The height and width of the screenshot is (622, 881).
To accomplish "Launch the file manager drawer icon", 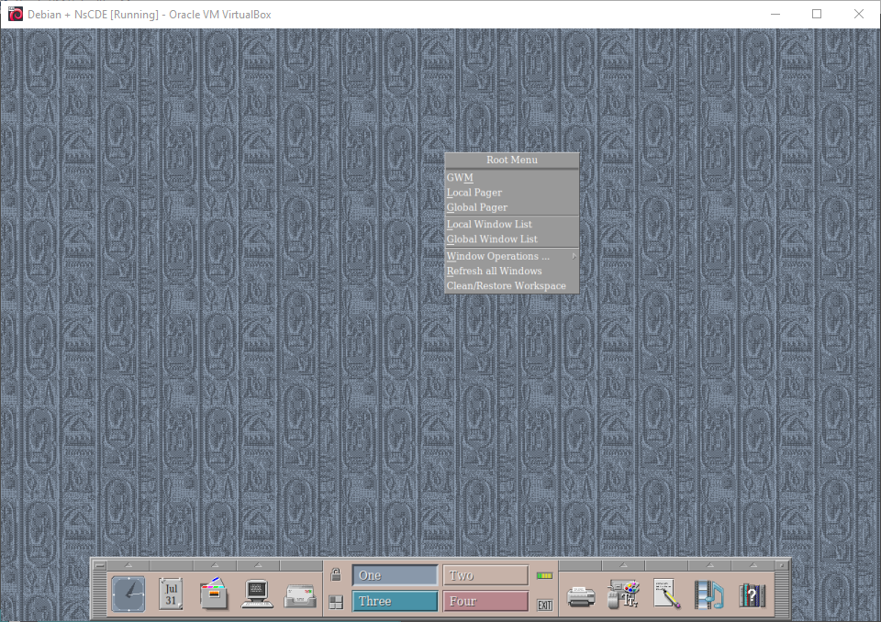I will coord(214,594).
